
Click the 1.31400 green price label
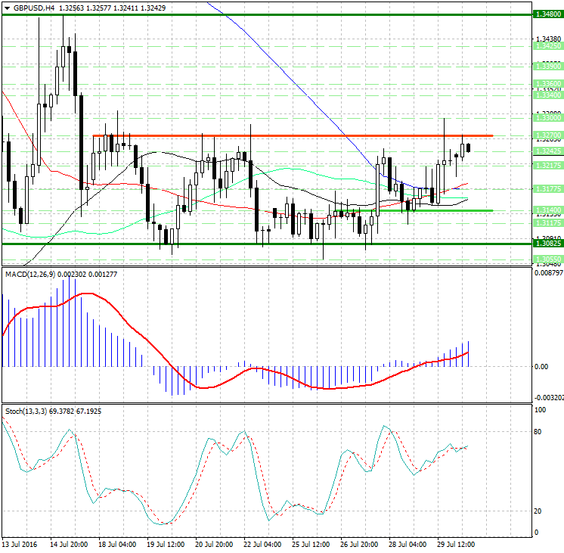pyautogui.click(x=547, y=210)
